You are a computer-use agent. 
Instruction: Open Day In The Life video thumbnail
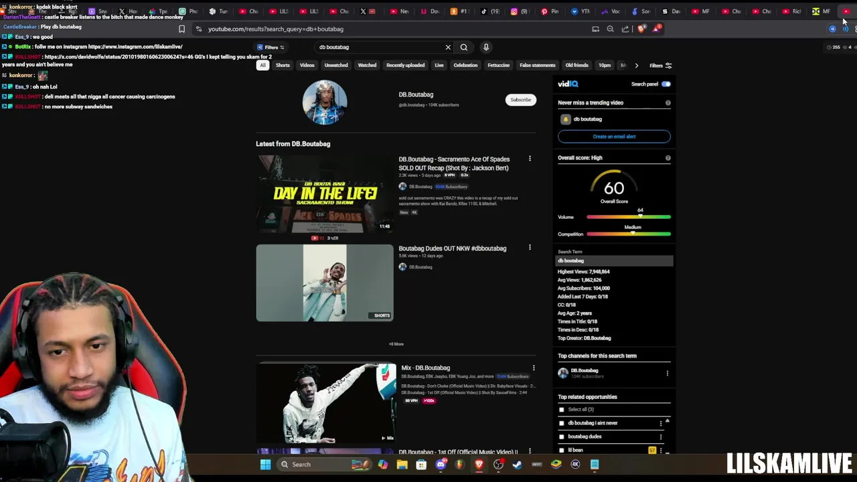pyautogui.click(x=325, y=194)
